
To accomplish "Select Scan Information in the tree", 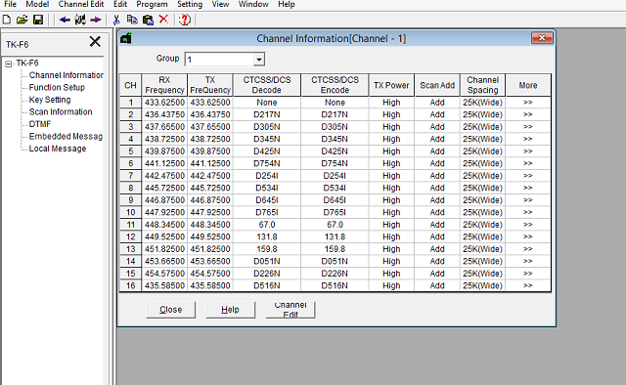I will point(61,112).
